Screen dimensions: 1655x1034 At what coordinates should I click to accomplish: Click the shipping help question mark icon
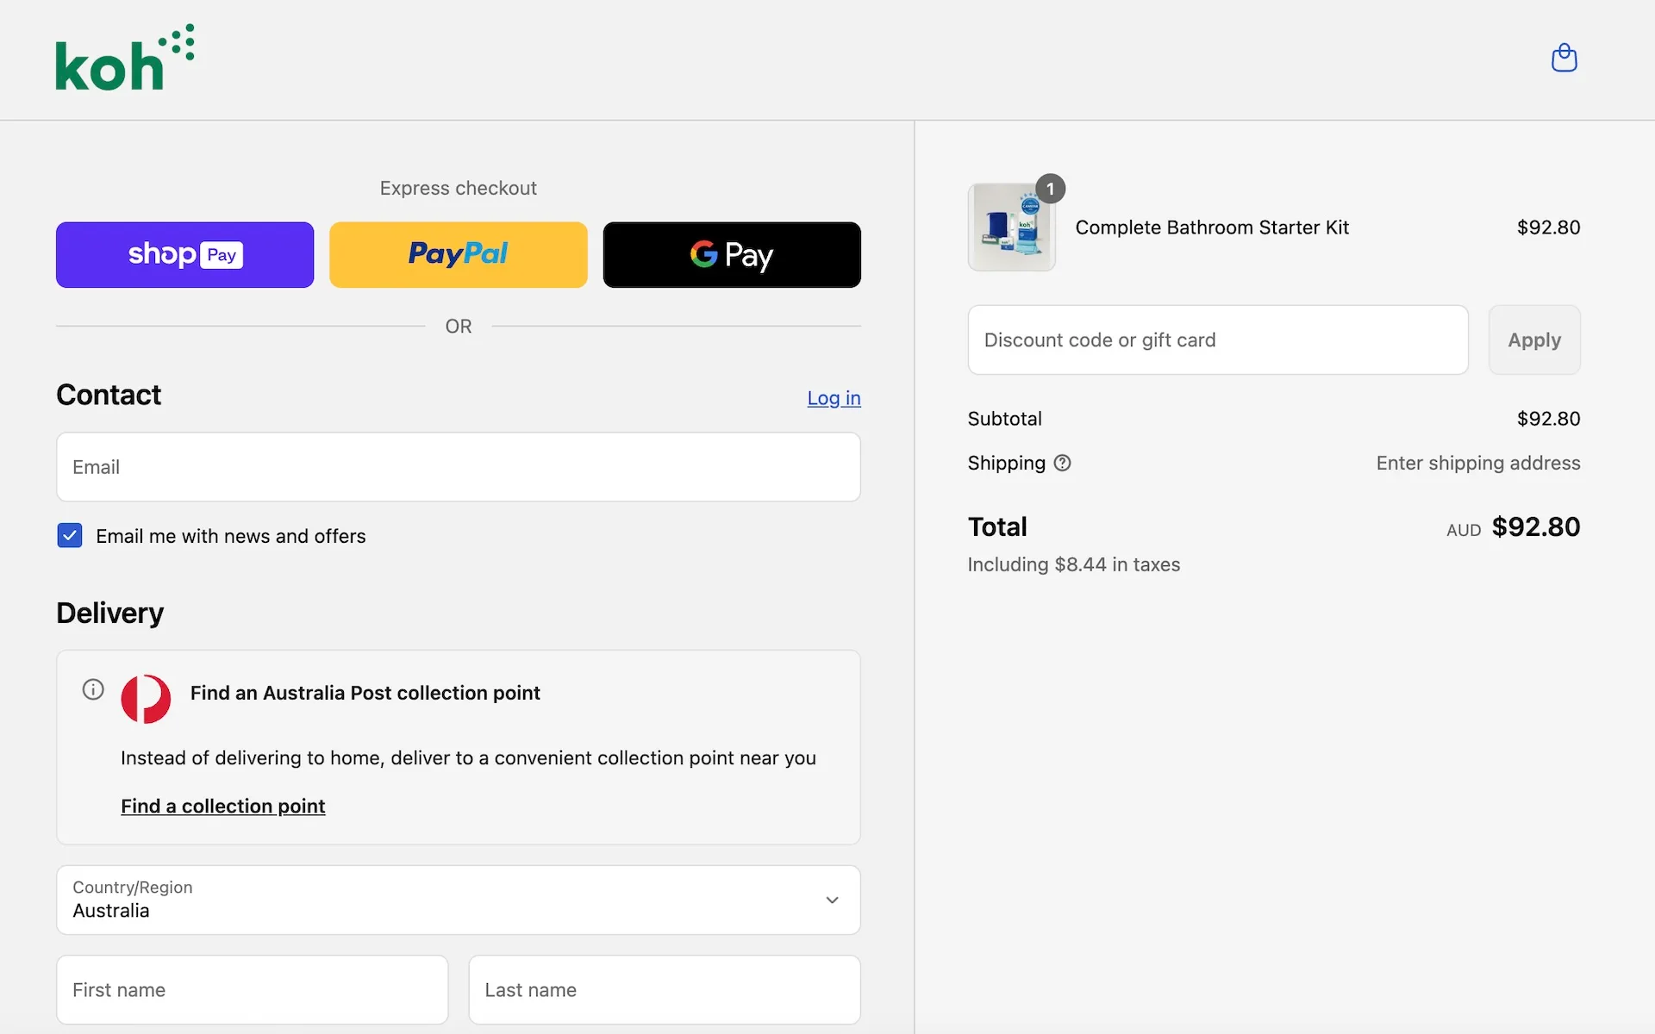1062,463
